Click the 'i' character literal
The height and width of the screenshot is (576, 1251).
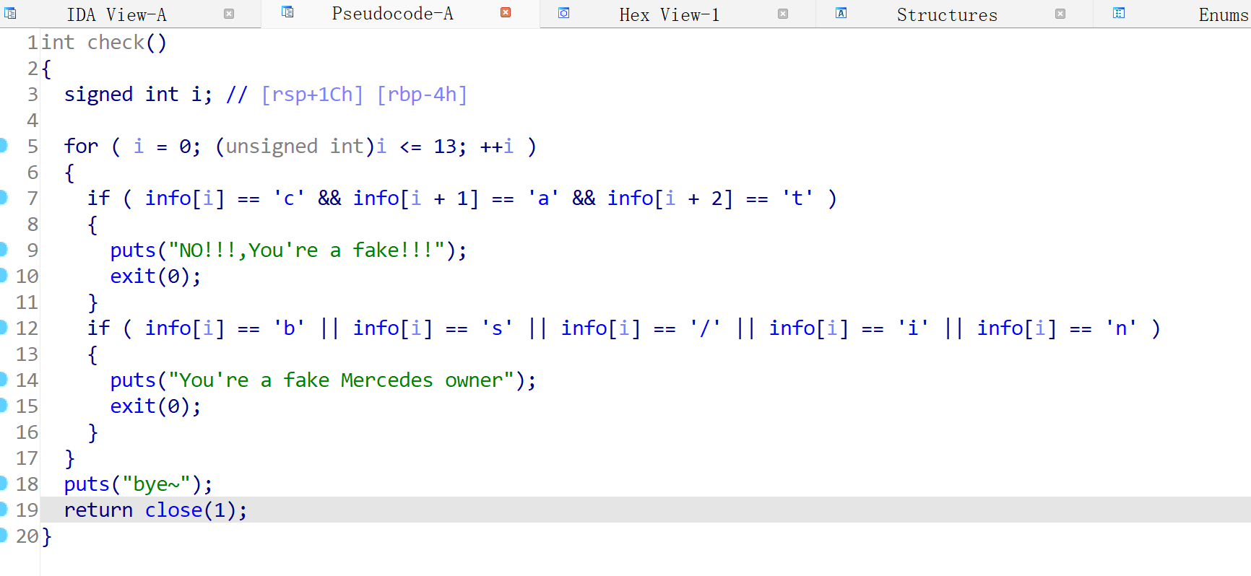(x=913, y=328)
